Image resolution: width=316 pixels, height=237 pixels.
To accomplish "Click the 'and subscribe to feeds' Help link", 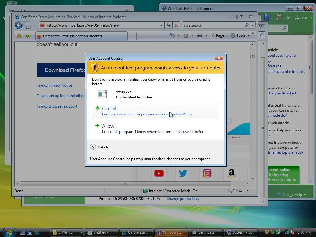I will click(x=287, y=72).
